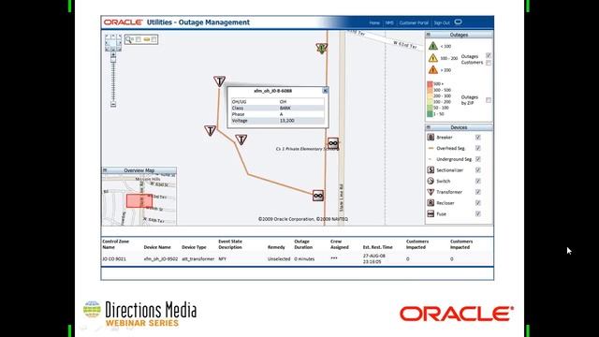The width and height of the screenshot is (599, 337).
Task: Select the transformer T symbol nearest the school label
Action: point(241,139)
